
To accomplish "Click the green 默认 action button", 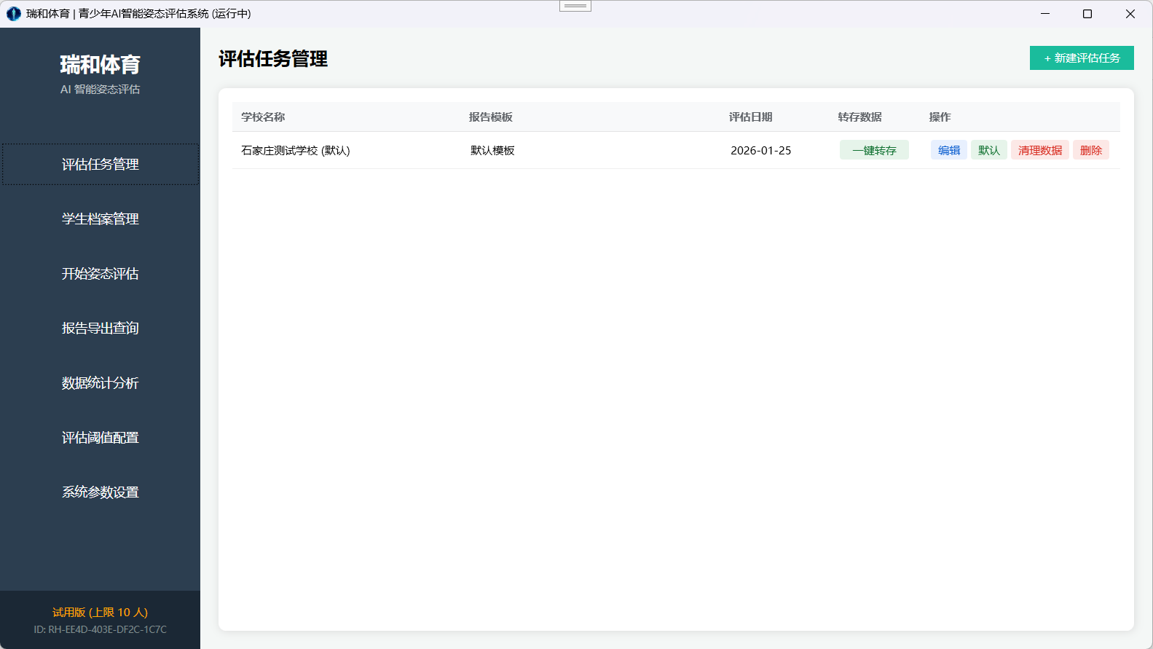I will (x=989, y=150).
